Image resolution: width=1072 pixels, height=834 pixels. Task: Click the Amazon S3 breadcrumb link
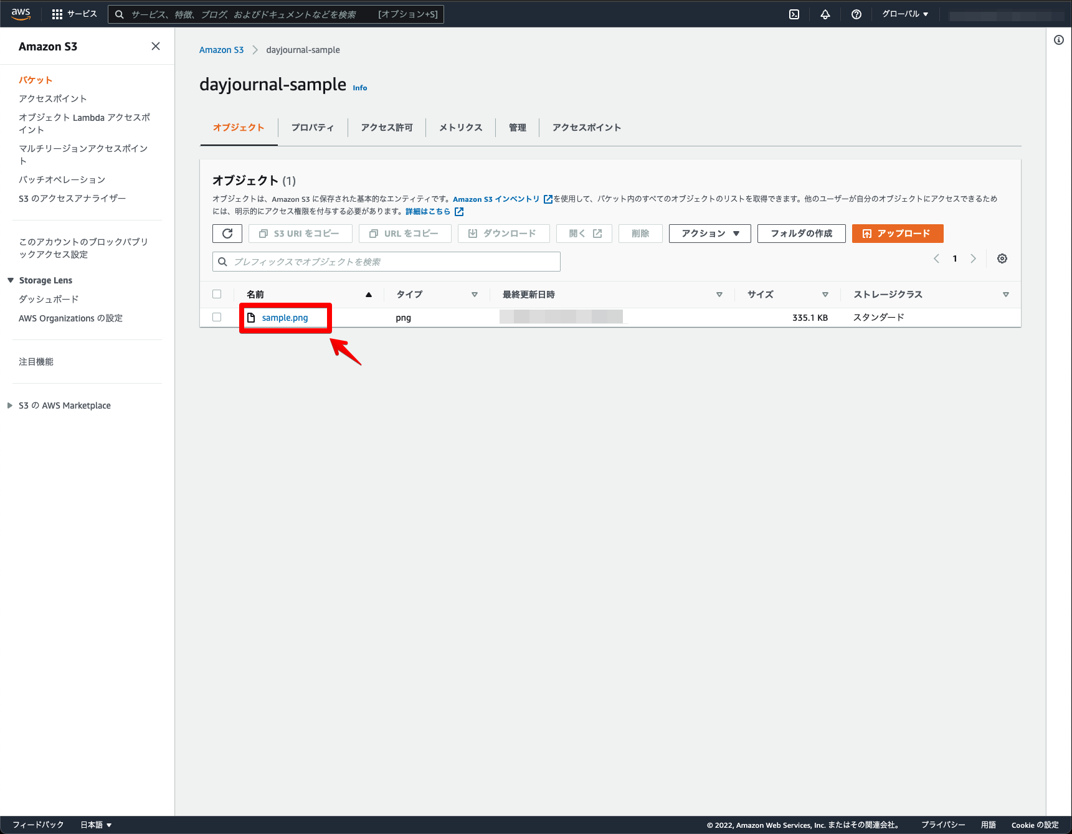(x=222, y=50)
